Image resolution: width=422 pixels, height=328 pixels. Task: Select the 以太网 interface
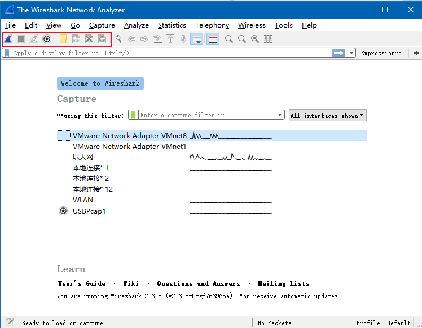212,157
